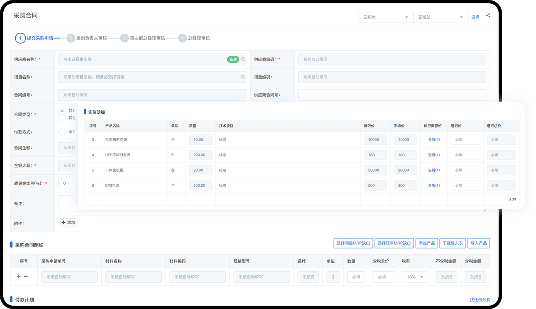Screen dimensions: 536x309
Task: Select the 付款方式 radio button
Action: coord(62,132)
